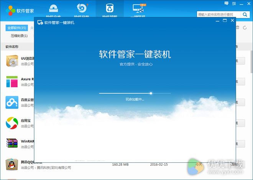The width and height of the screenshot is (253, 180).
Task: Open the main menu icon in title bar
Action: pyautogui.click(x=234, y=3)
